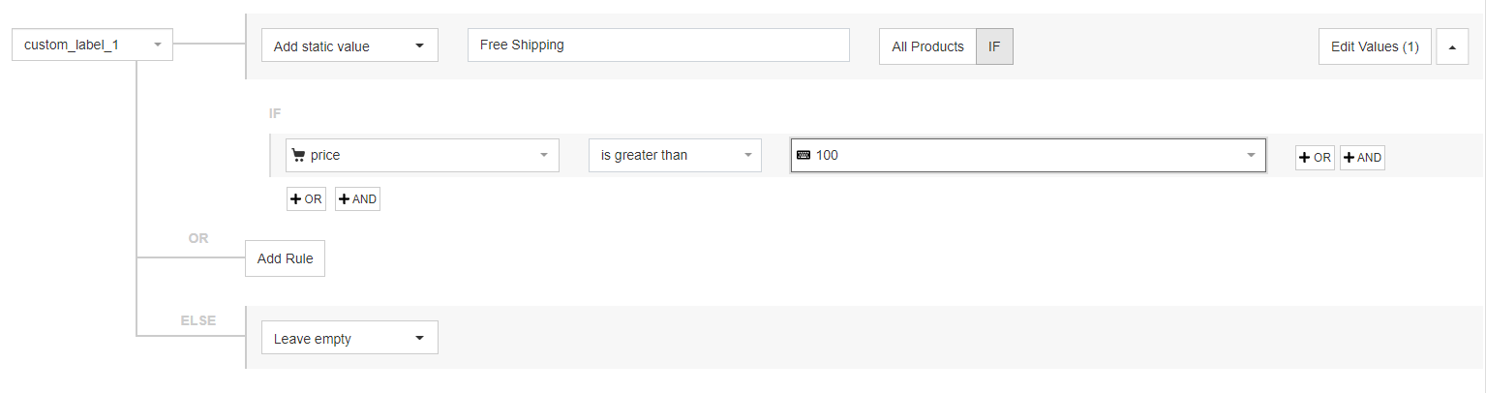
Task: Click the Free Shipping text field
Action: click(658, 45)
